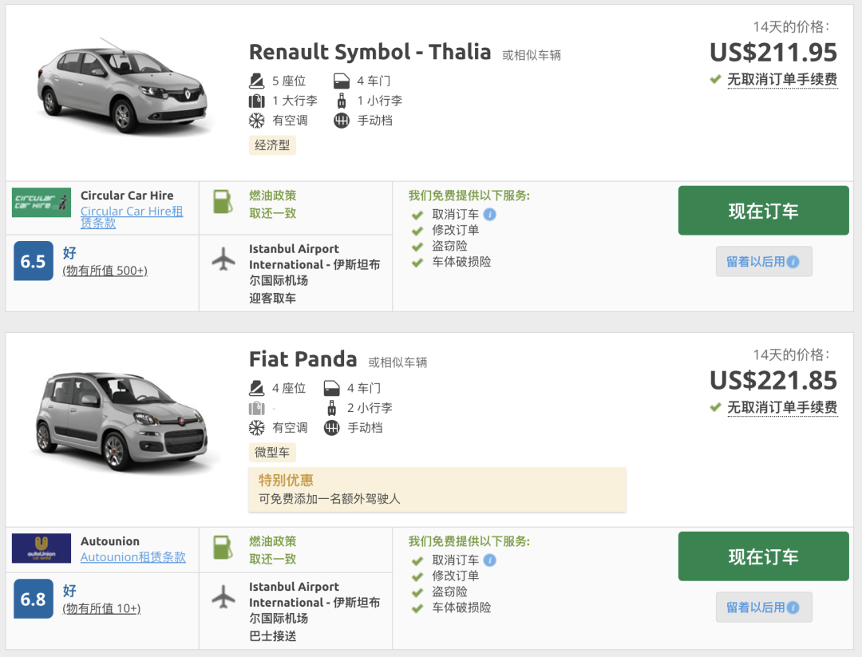Viewport: 862px width, 657px height.
Task: Open Circular Car Hire租赁条款 link
Action: [132, 217]
